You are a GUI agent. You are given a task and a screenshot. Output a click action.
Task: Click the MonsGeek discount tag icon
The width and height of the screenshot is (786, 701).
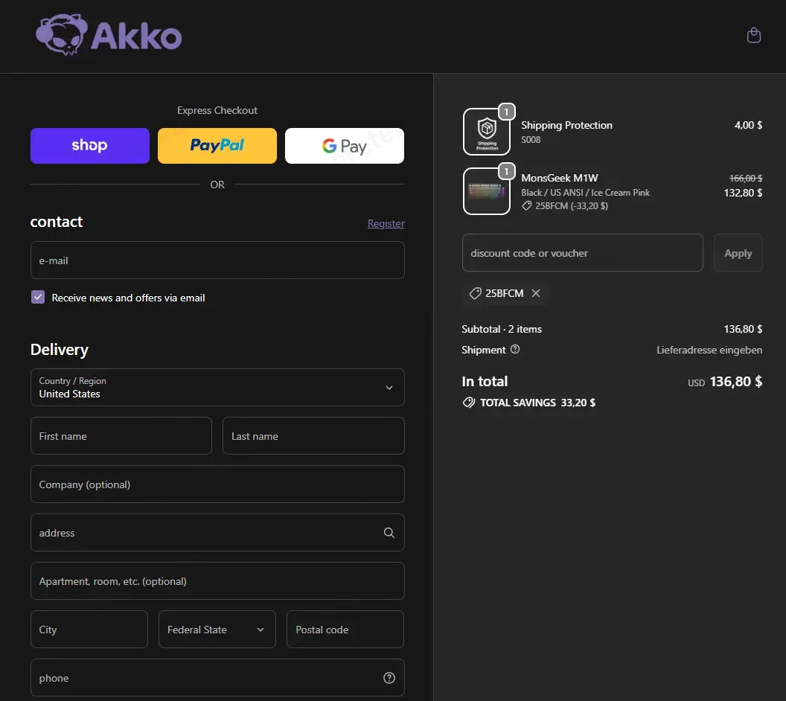526,206
